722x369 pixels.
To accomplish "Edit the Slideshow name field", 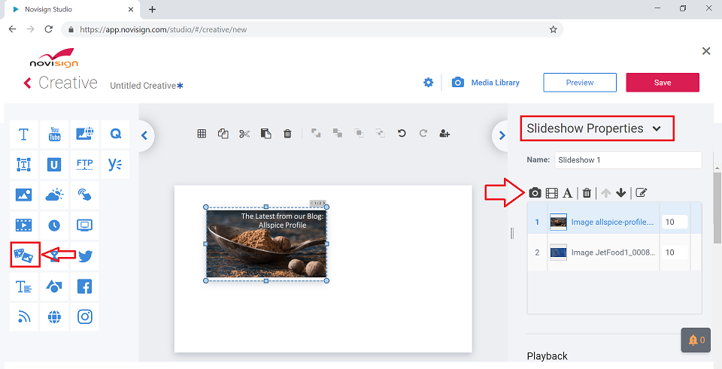I will pyautogui.click(x=628, y=160).
